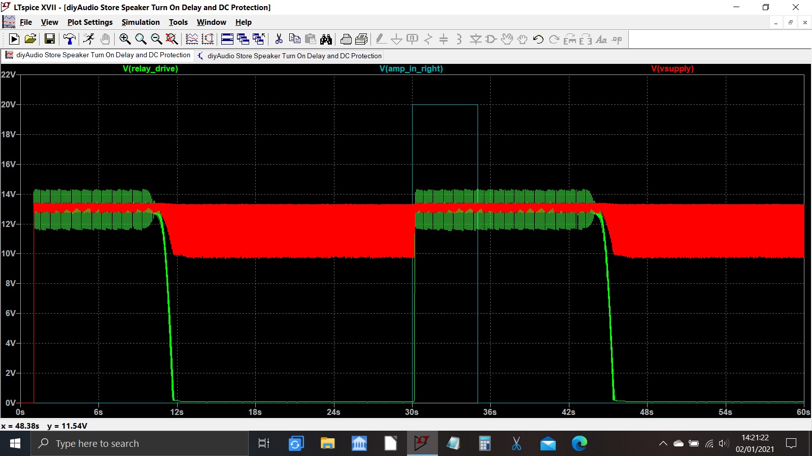This screenshot has width=812, height=456.
Task: Click the taskbar search box
Action: coord(140,443)
